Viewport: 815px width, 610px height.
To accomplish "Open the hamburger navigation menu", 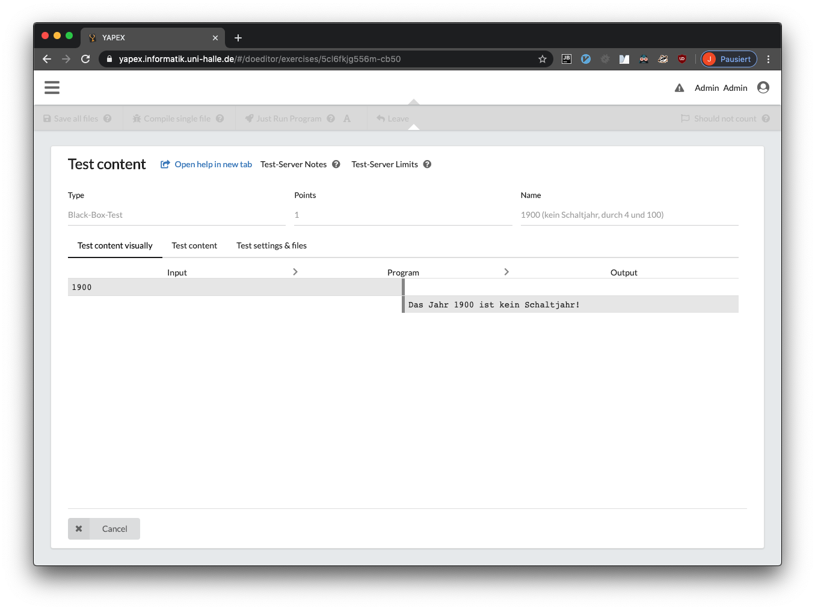I will coord(52,88).
